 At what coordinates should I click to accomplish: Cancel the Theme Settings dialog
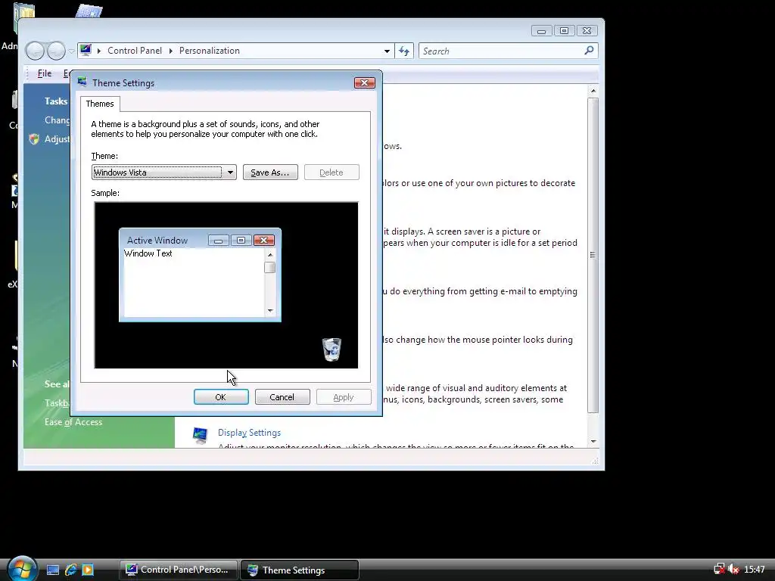coord(282,396)
